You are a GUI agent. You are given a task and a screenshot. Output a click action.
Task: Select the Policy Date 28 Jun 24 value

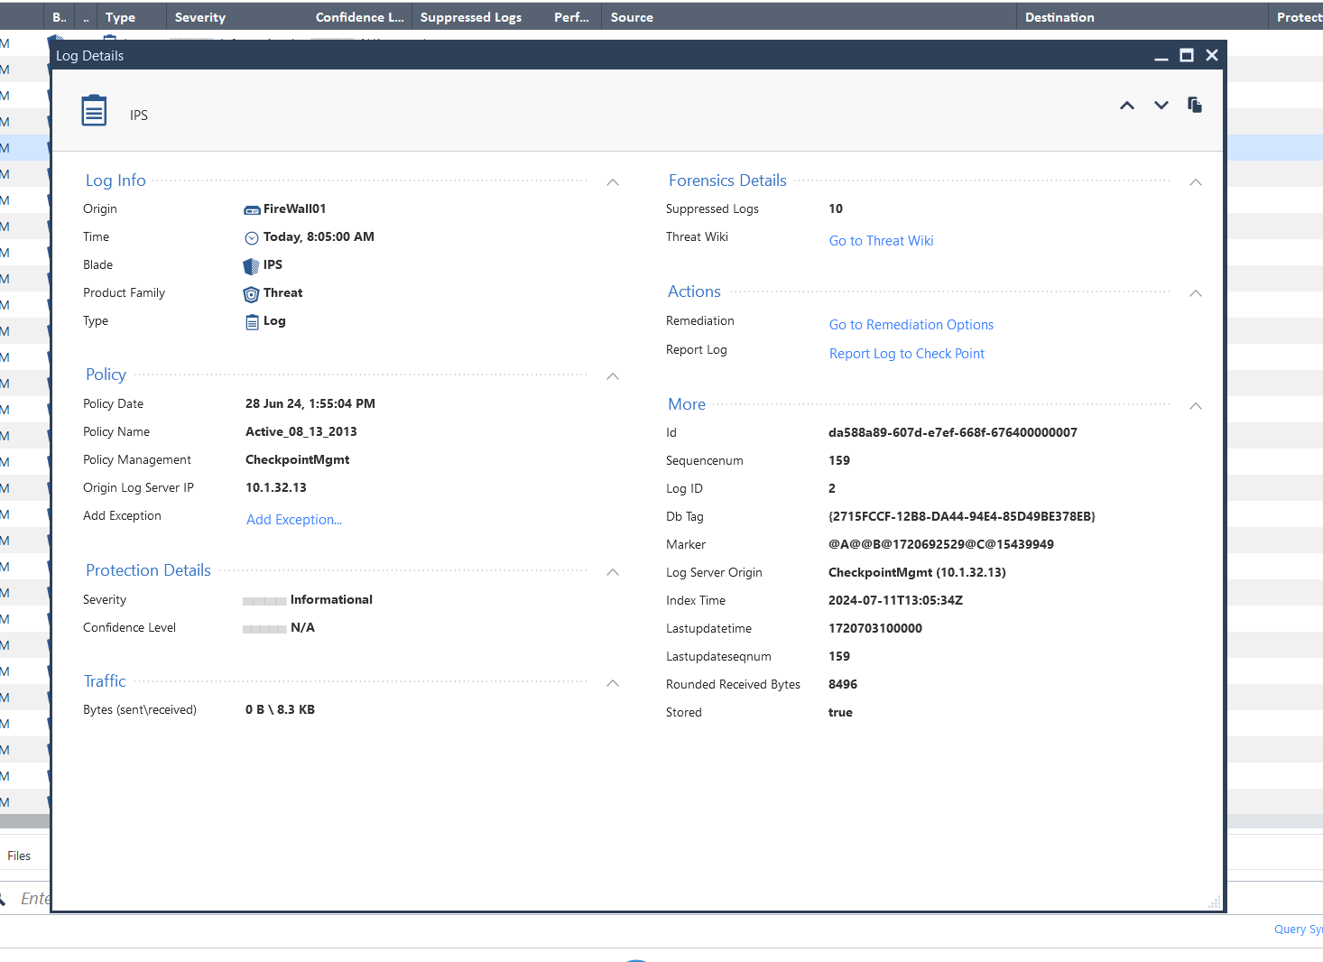pos(310,403)
